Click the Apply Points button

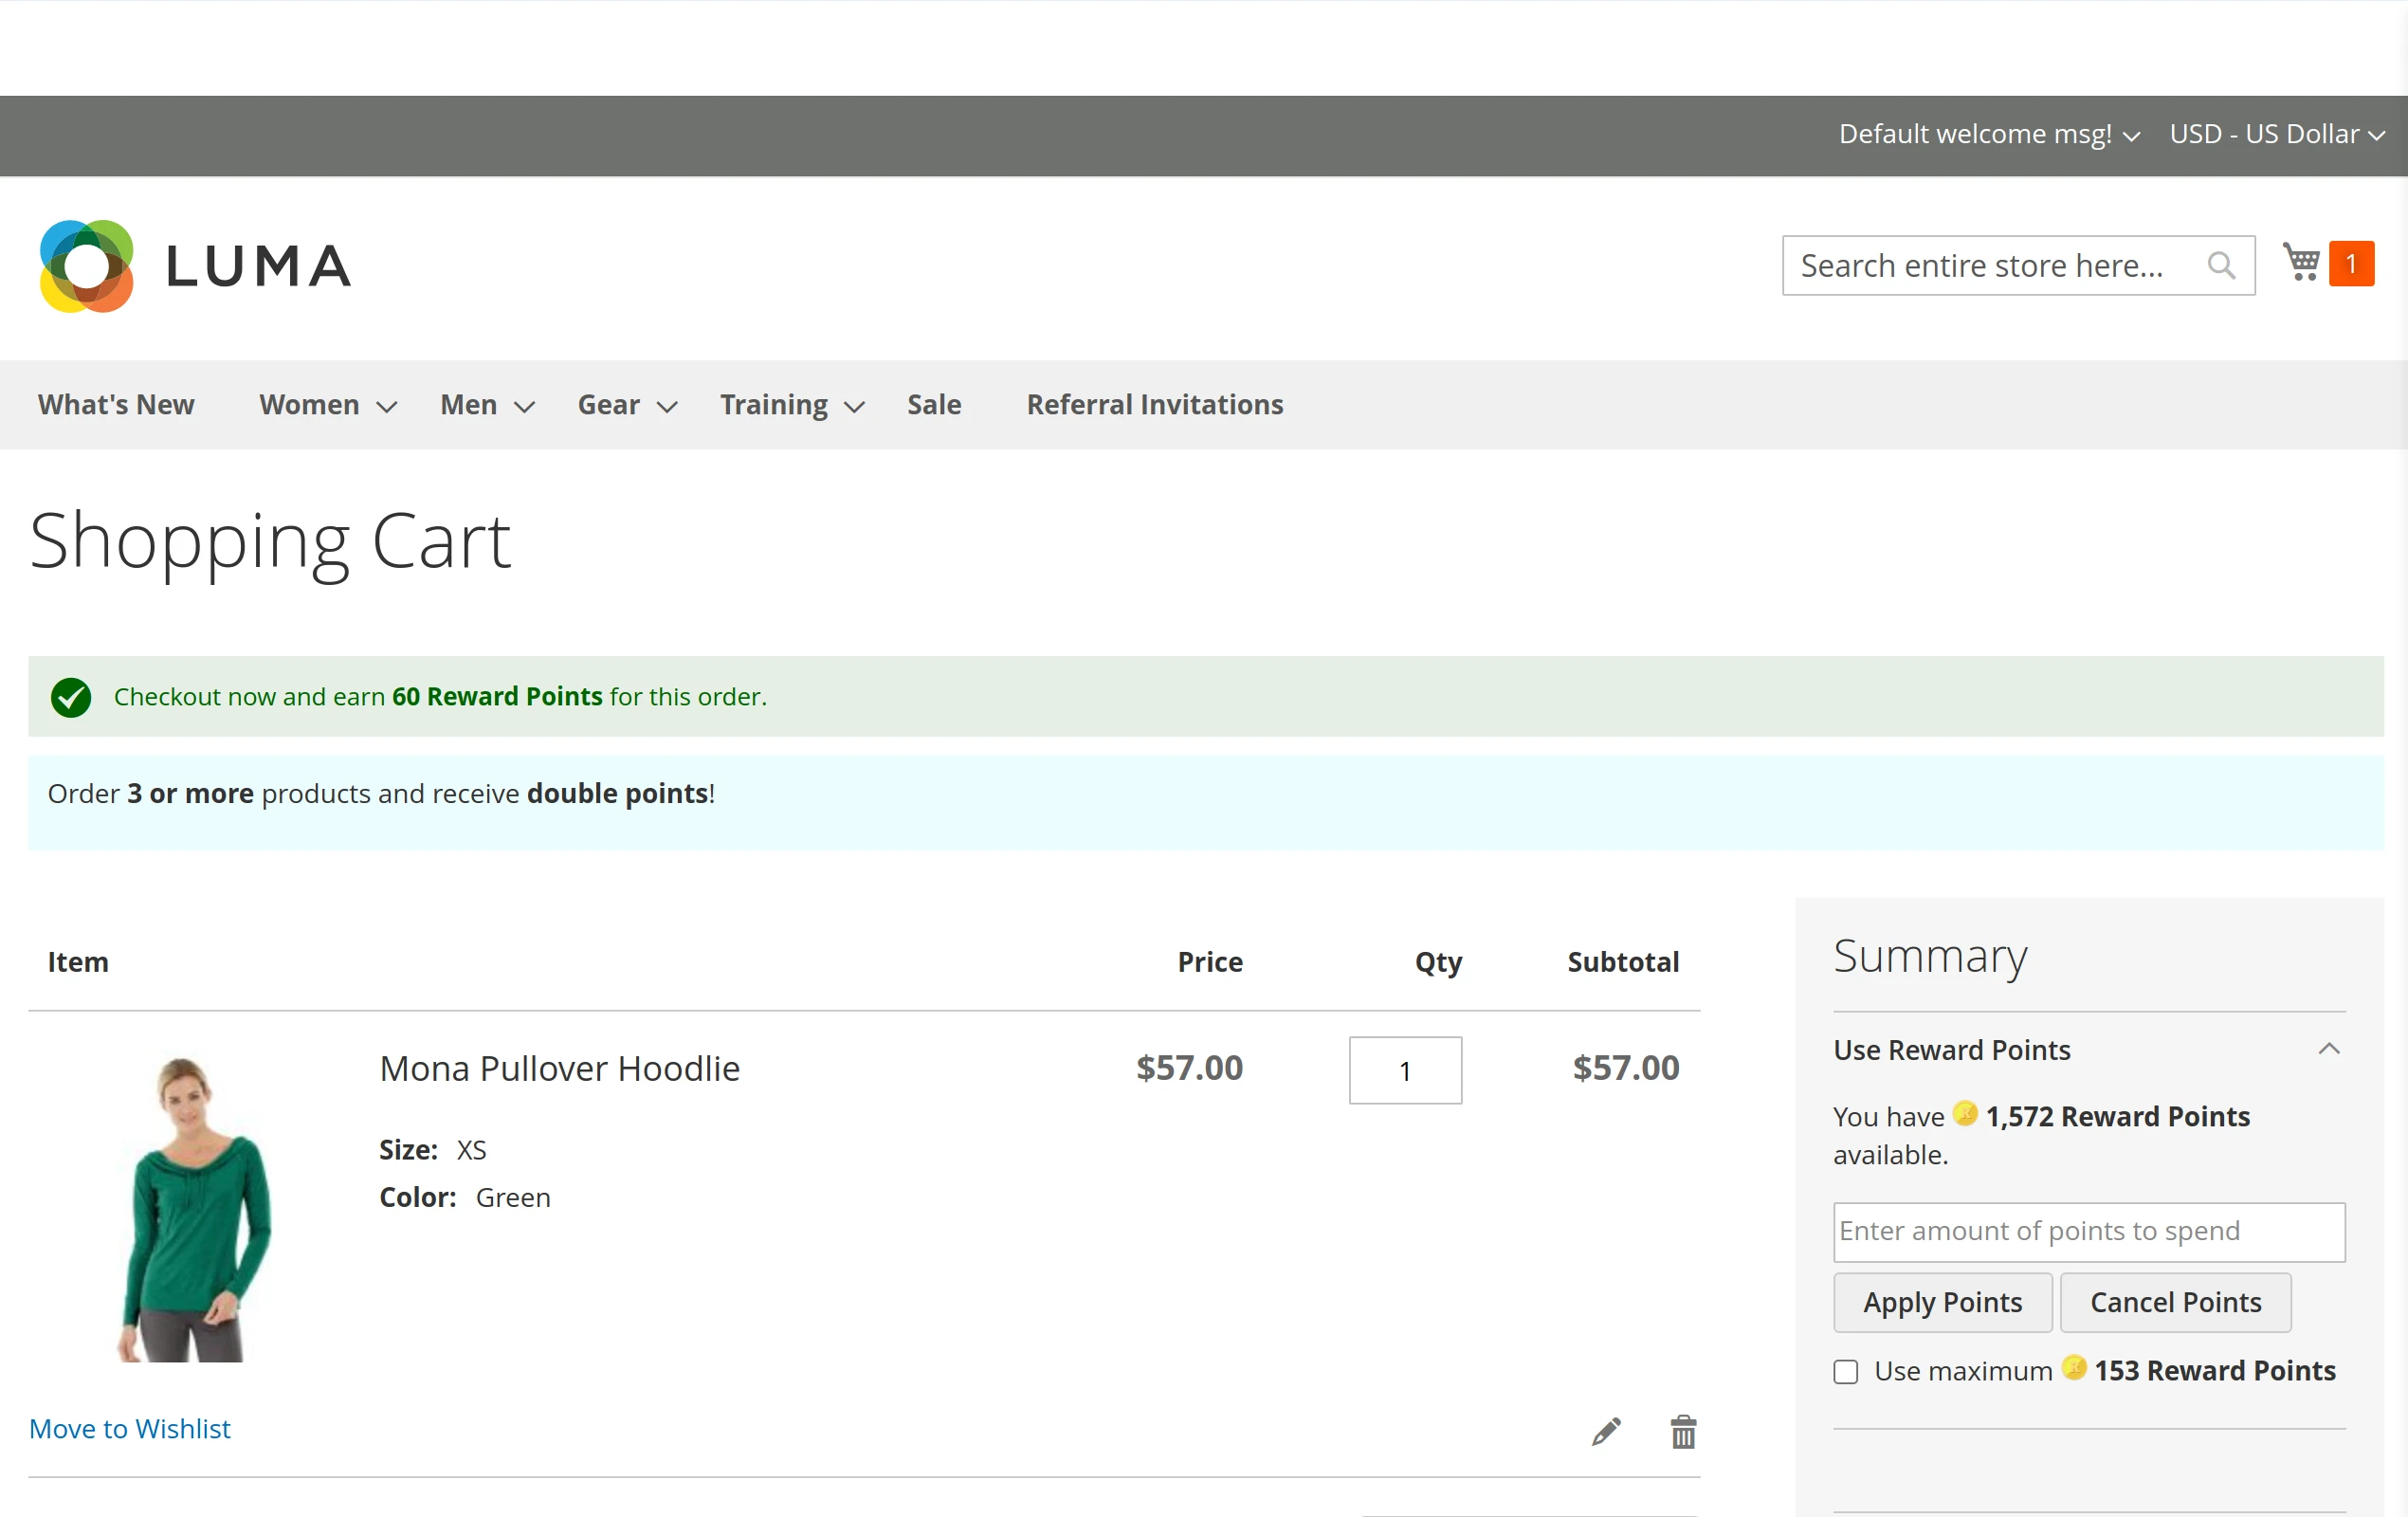[x=1942, y=1302]
